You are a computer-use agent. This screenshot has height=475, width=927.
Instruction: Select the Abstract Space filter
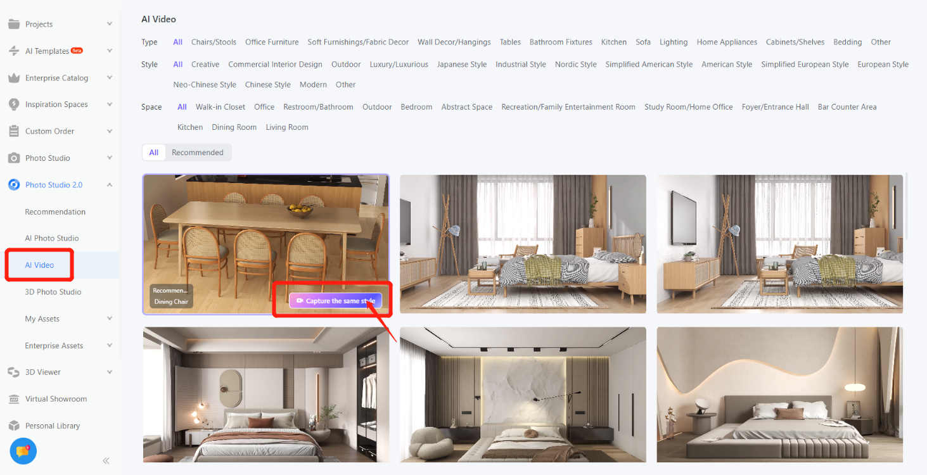[467, 107]
